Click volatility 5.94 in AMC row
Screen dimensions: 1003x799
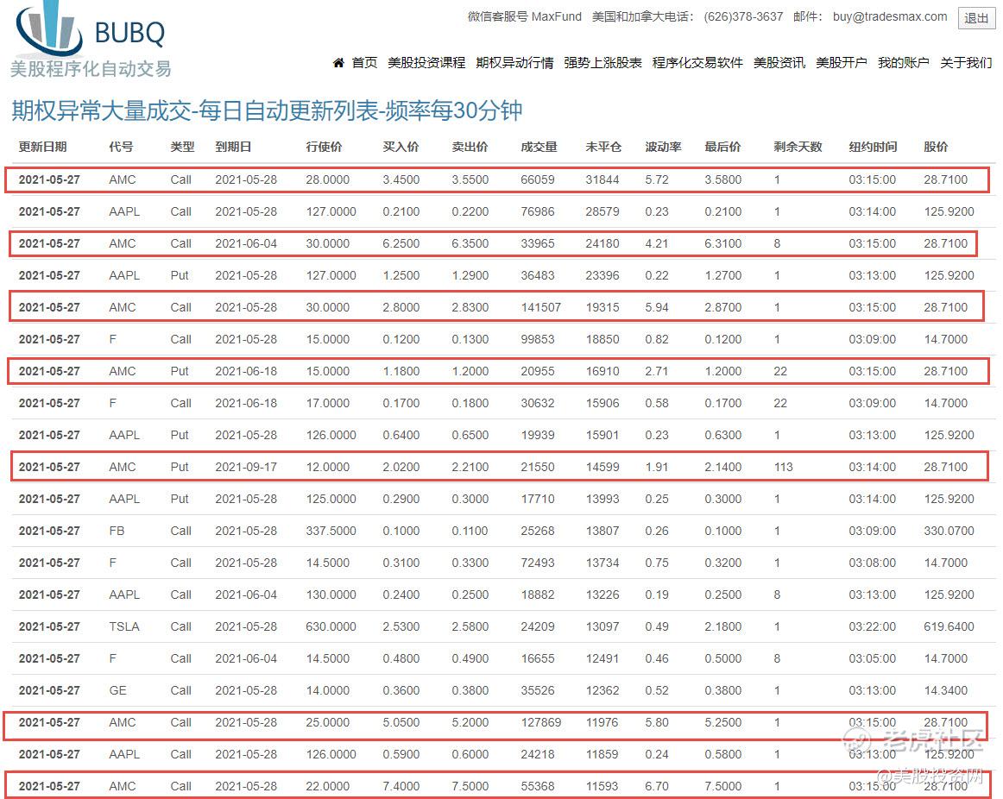pyautogui.click(x=656, y=307)
